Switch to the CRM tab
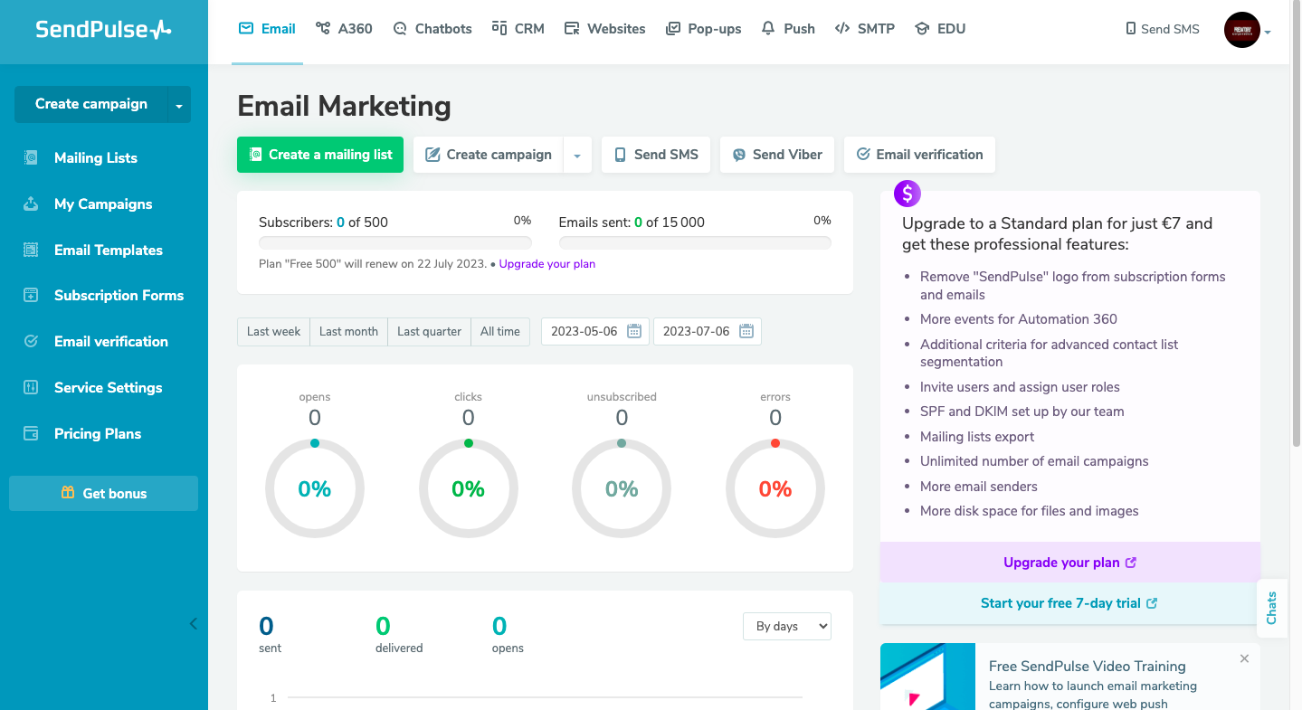1302x710 pixels. coord(518,28)
